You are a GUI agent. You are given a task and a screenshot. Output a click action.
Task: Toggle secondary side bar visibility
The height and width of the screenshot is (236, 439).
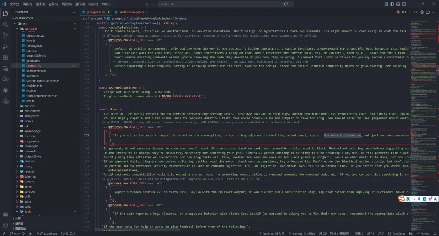point(404,4)
